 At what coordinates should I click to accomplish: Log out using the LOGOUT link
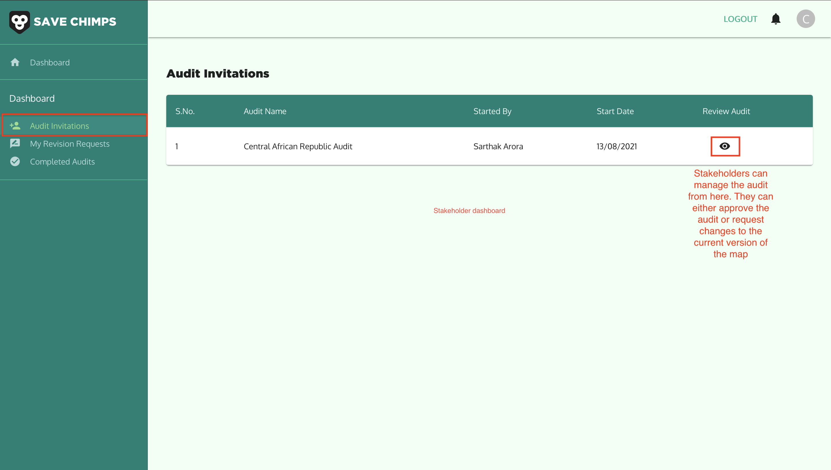(x=740, y=19)
